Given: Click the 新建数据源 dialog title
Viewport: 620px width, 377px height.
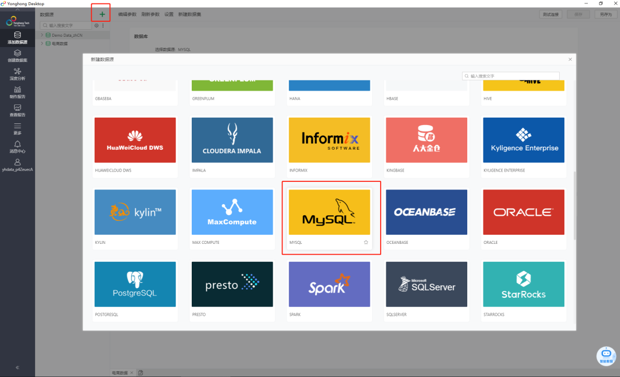Looking at the screenshot, I should (x=102, y=59).
